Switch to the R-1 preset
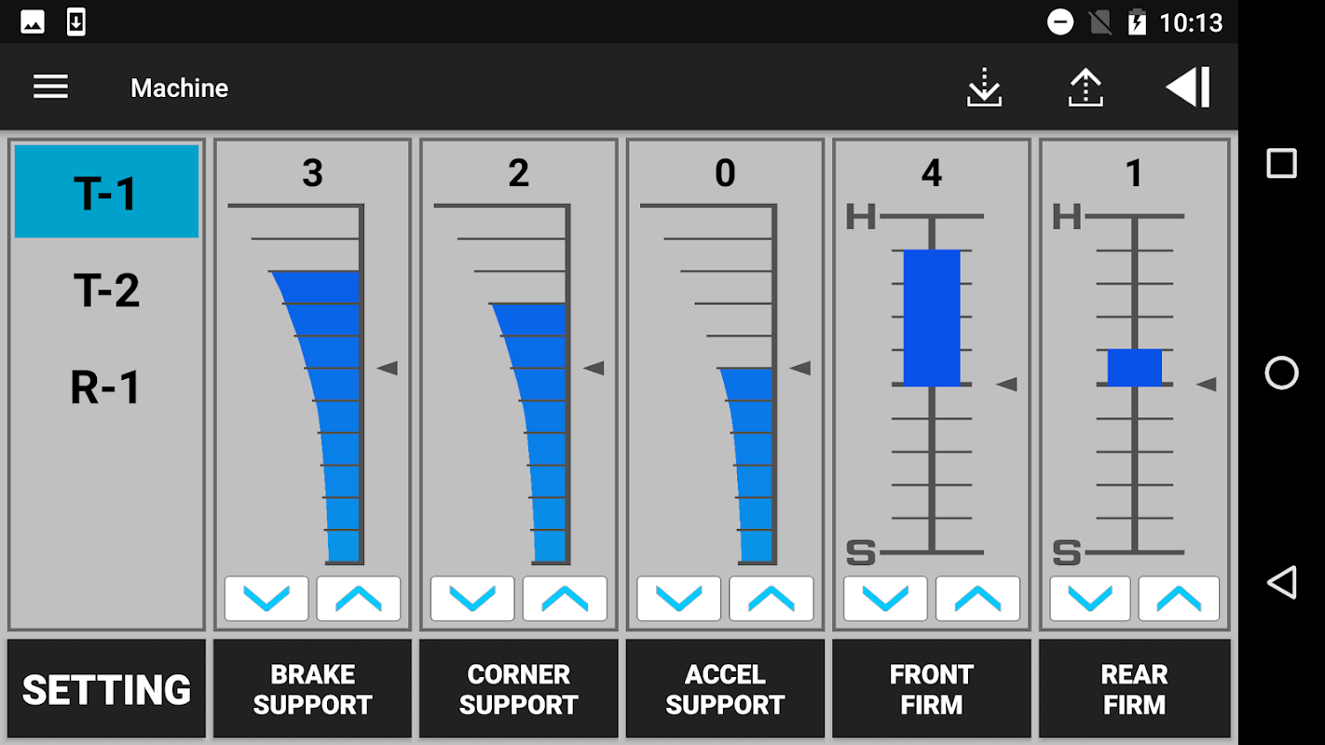This screenshot has height=745, width=1325. [106, 387]
